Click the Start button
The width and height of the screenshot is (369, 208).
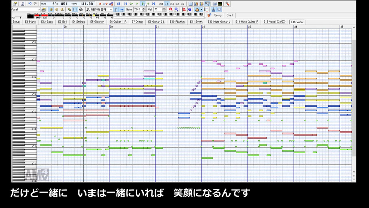[230, 15]
